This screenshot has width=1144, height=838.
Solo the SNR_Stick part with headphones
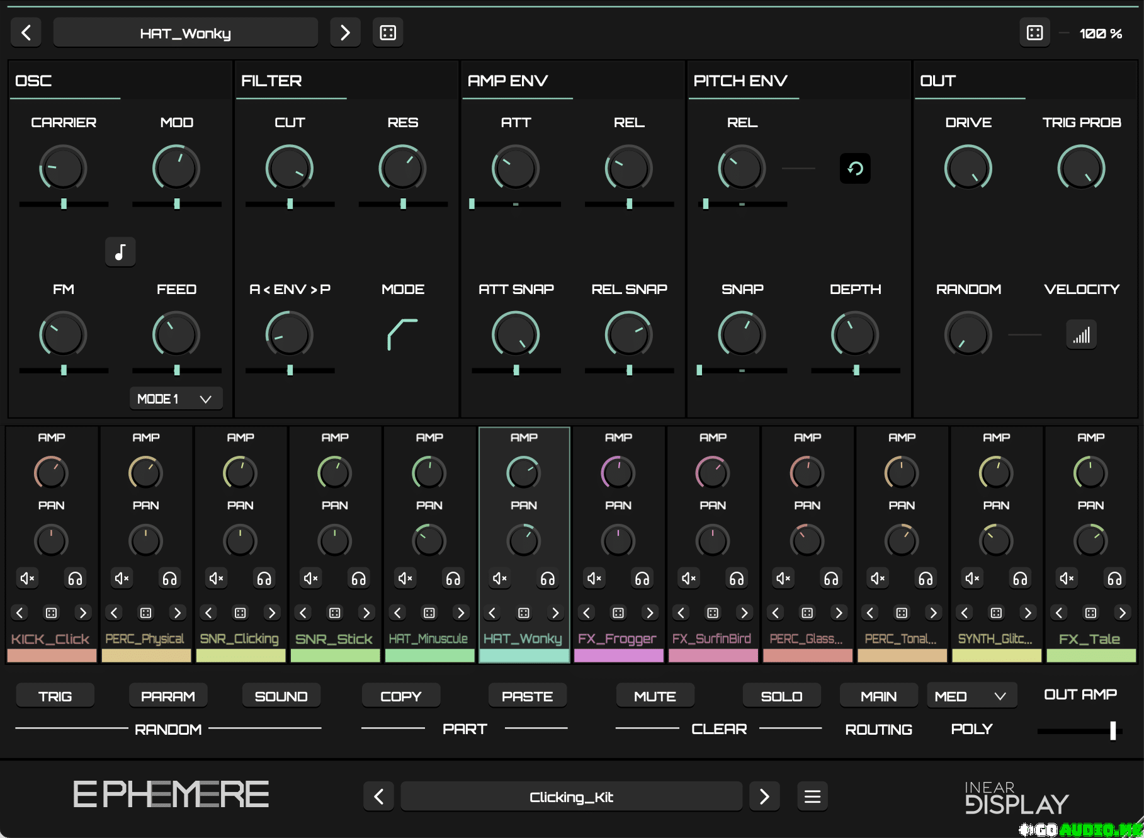point(359,578)
